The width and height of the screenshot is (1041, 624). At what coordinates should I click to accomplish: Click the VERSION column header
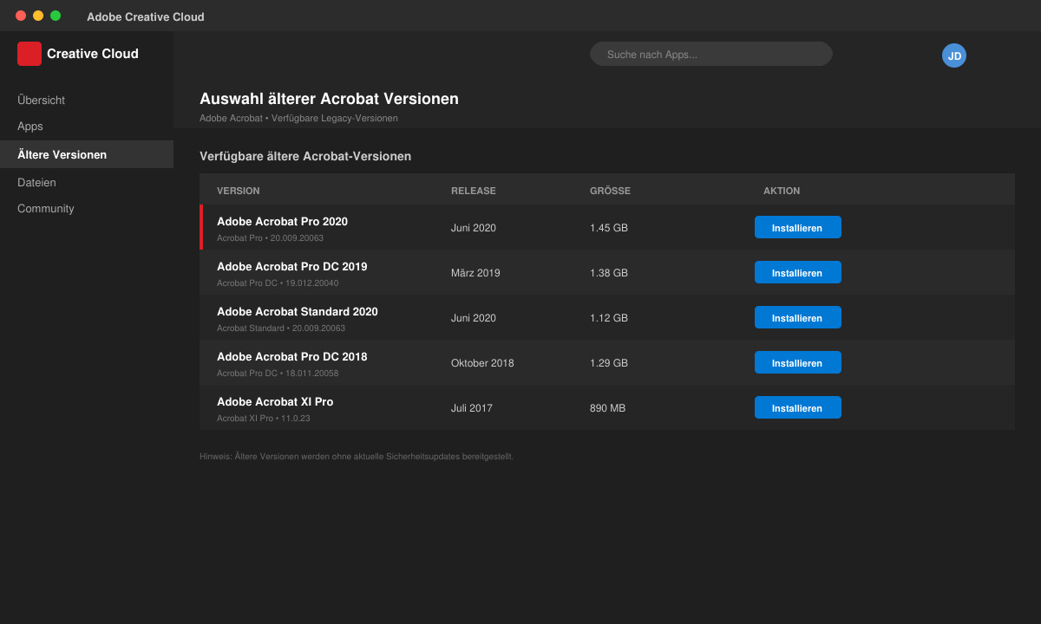239,191
